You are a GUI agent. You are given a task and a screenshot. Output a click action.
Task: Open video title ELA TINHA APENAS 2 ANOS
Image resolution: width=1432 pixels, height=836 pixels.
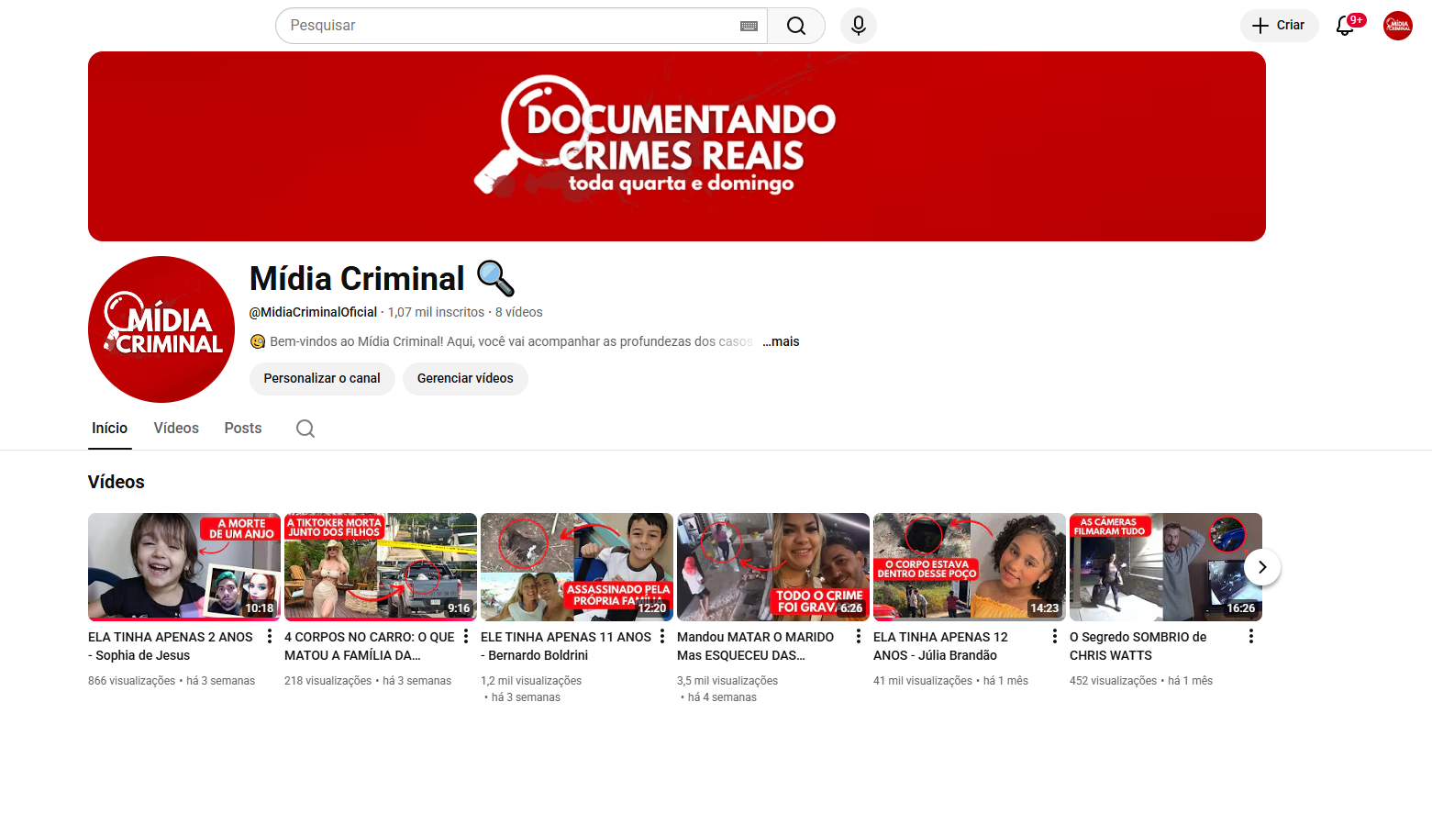(171, 646)
